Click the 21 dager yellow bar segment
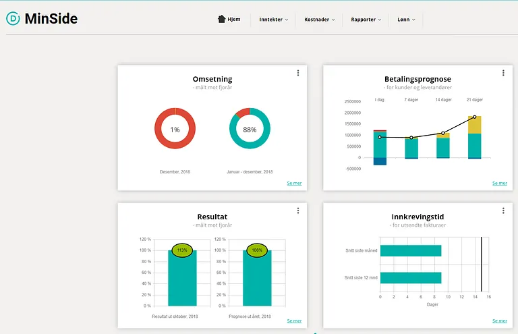Image resolution: width=518 pixels, height=334 pixels. (474, 126)
